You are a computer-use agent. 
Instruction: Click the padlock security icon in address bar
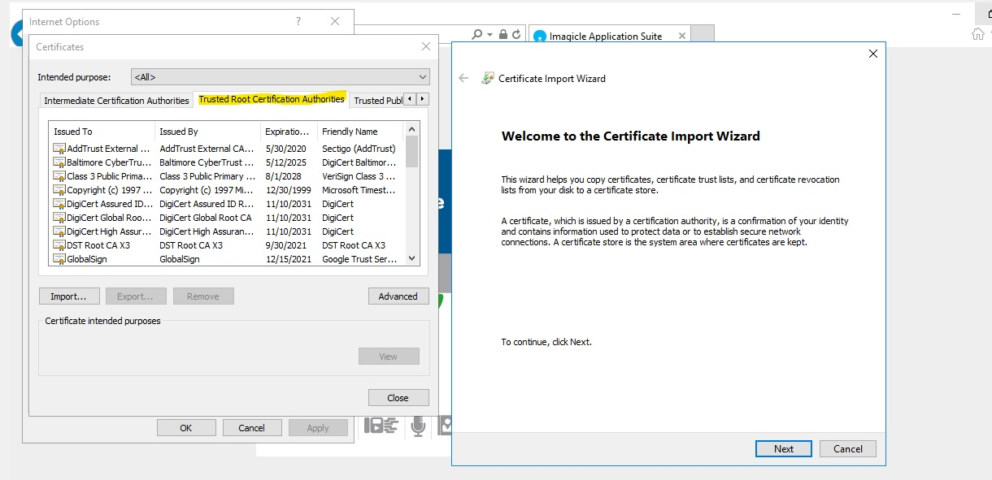(503, 35)
